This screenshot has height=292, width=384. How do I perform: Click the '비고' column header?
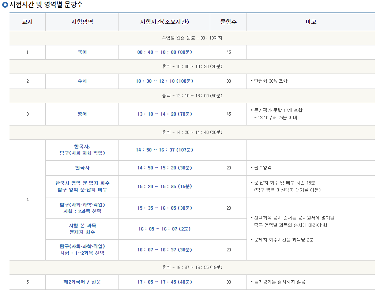click(x=311, y=22)
